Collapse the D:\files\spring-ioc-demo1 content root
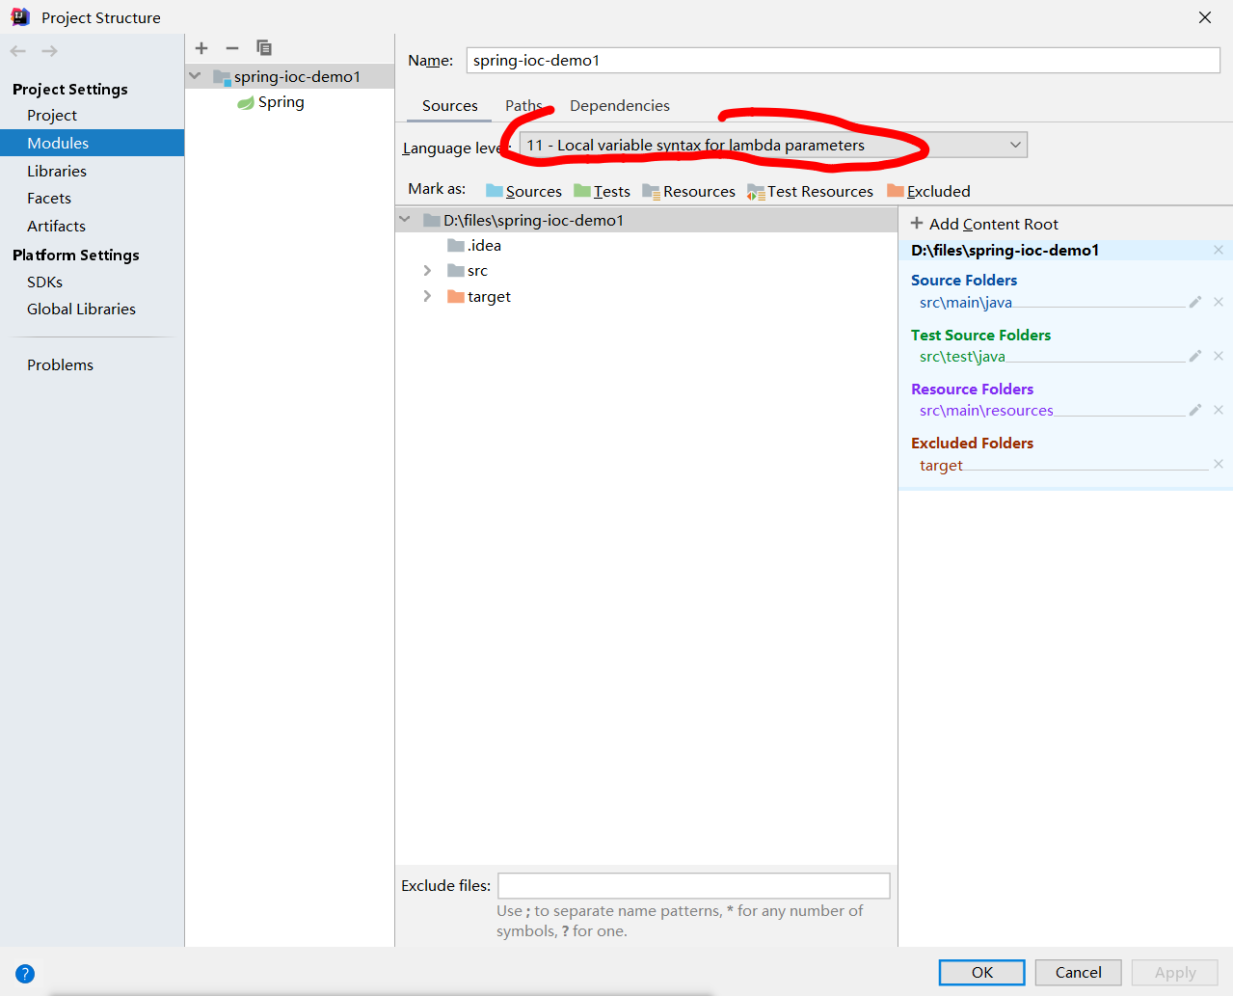Screen dimensions: 1233x996 tap(405, 220)
